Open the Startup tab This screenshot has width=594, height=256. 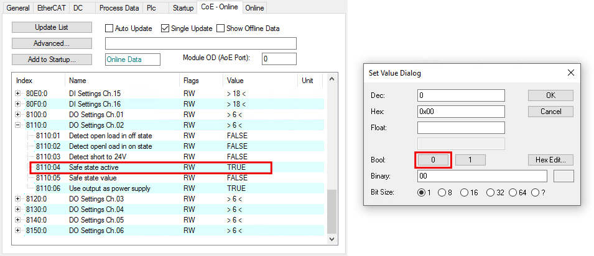pyautogui.click(x=183, y=8)
